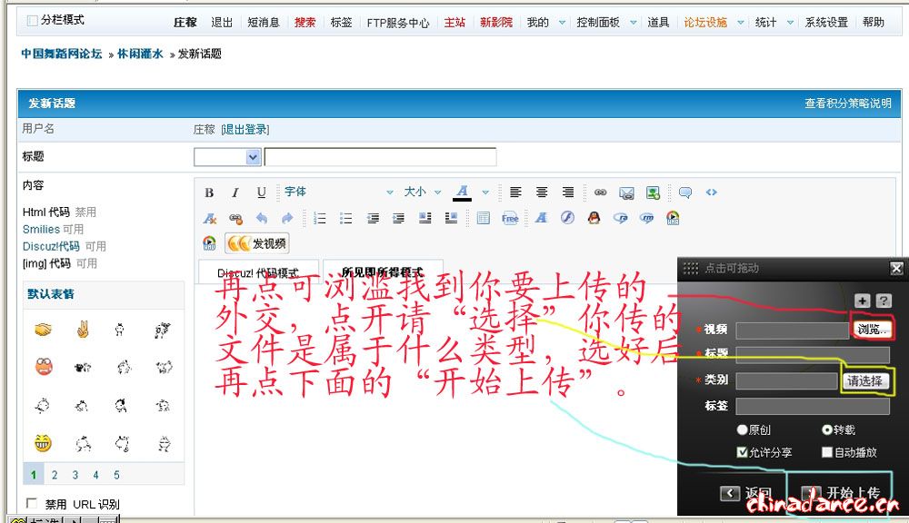The height and width of the screenshot is (523, 909).
Task: Toggle the 允许分享 checkbox
Action: 742,451
